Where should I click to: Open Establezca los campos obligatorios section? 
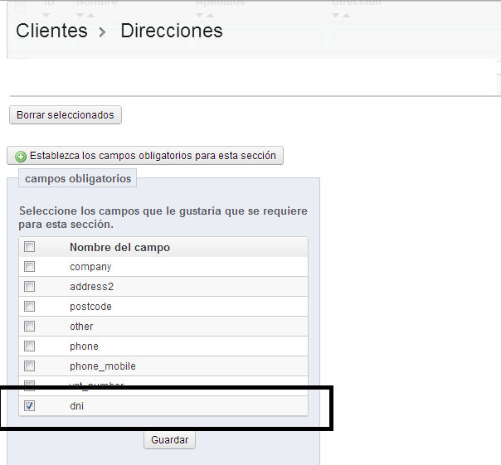(x=145, y=156)
